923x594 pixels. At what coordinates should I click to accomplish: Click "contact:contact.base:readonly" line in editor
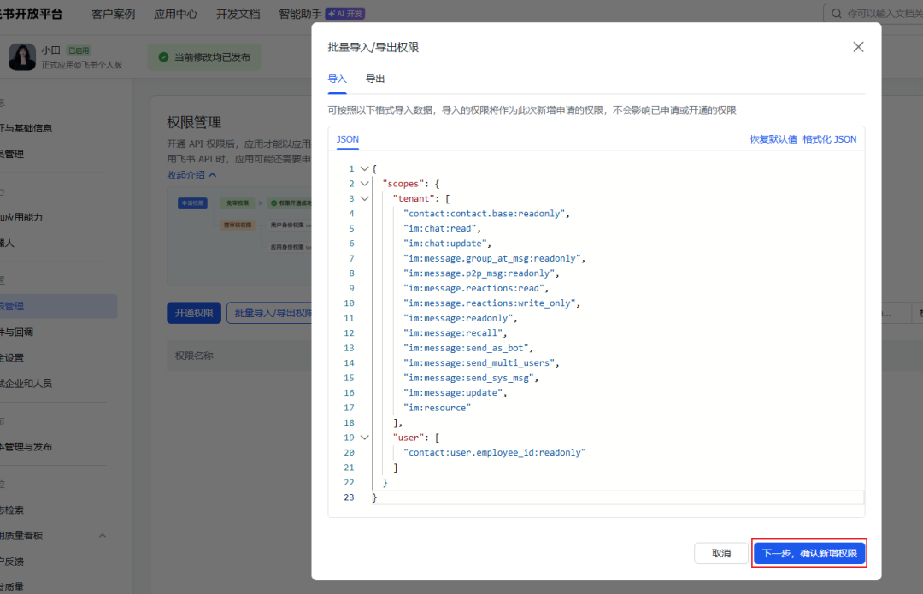(x=486, y=214)
